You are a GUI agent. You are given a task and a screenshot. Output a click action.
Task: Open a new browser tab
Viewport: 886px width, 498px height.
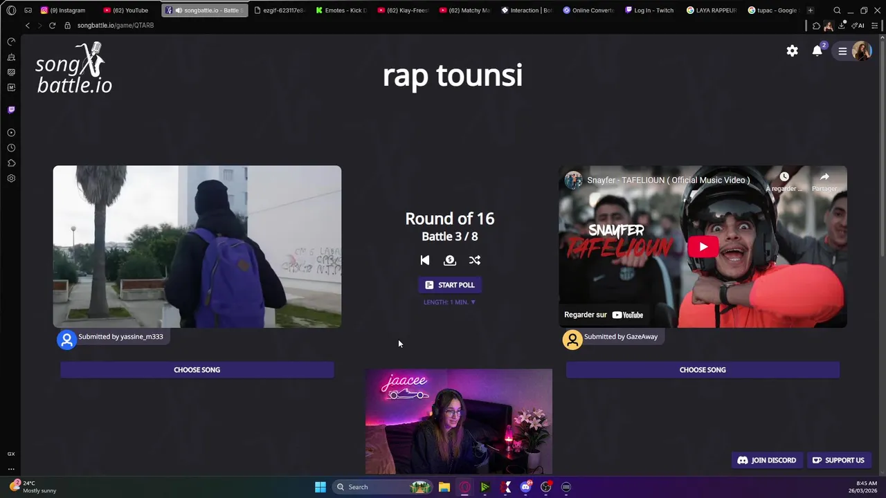pos(811,10)
